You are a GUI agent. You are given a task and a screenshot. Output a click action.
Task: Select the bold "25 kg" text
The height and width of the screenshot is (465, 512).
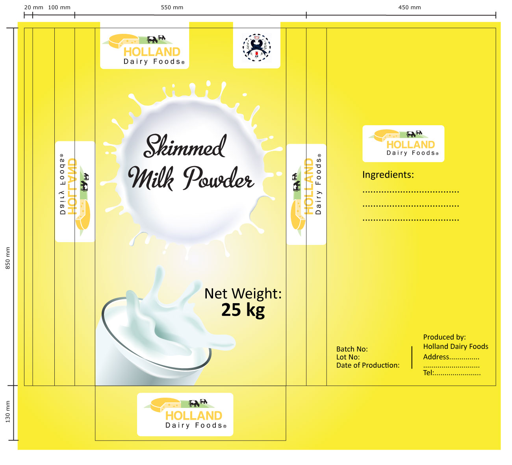coord(243,310)
